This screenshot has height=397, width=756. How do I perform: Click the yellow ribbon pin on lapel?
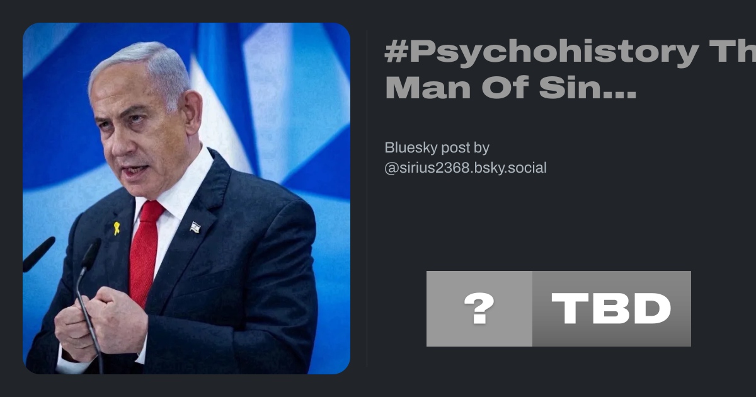pyautogui.click(x=117, y=228)
